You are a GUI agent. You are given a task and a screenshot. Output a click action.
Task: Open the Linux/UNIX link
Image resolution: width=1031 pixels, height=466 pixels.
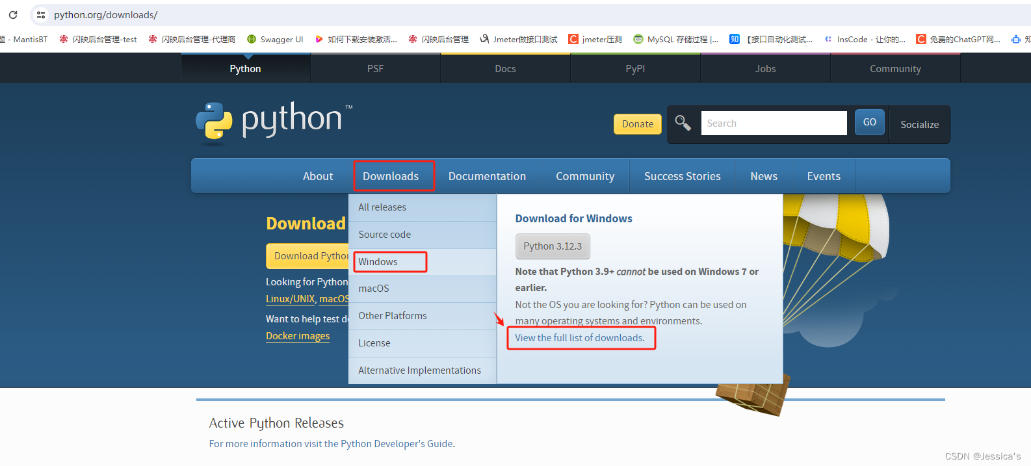290,299
